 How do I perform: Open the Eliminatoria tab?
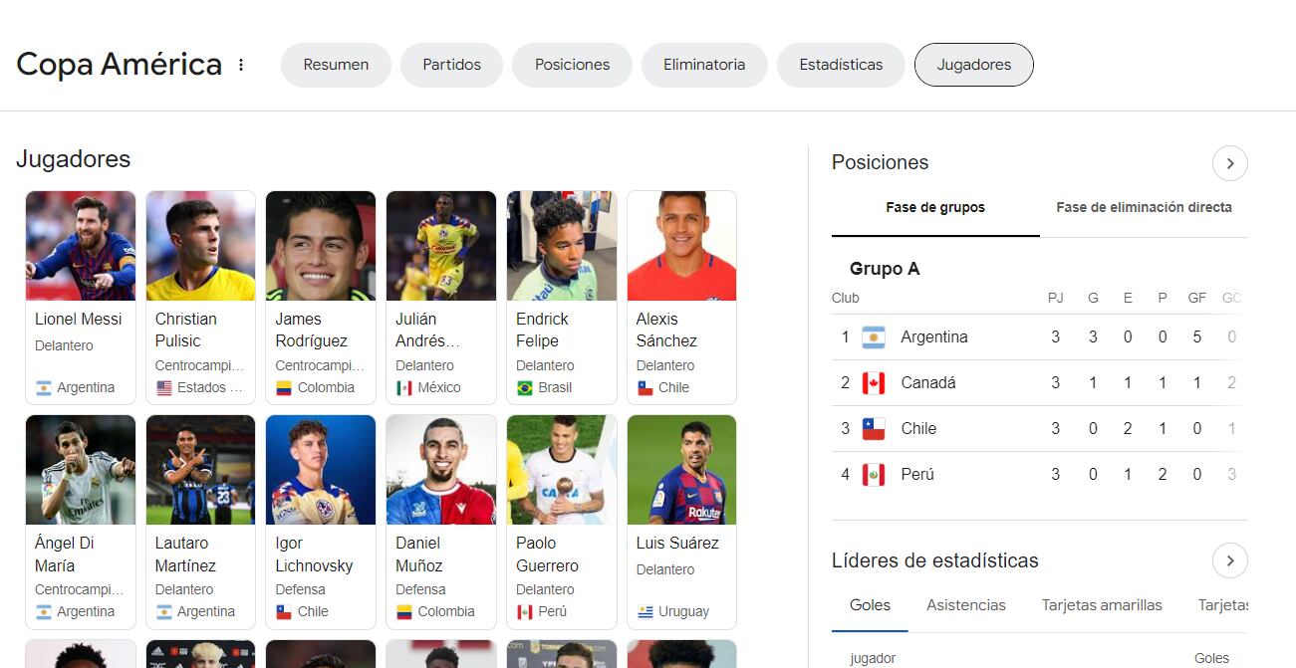click(x=704, y=65)
